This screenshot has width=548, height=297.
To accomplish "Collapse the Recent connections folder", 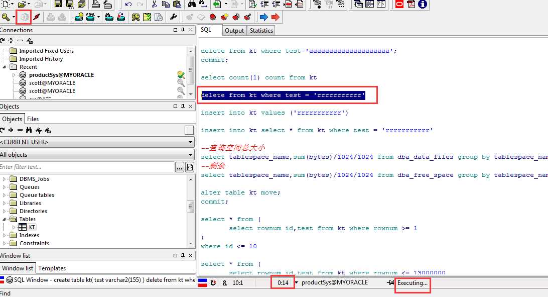I will point(4,67).
